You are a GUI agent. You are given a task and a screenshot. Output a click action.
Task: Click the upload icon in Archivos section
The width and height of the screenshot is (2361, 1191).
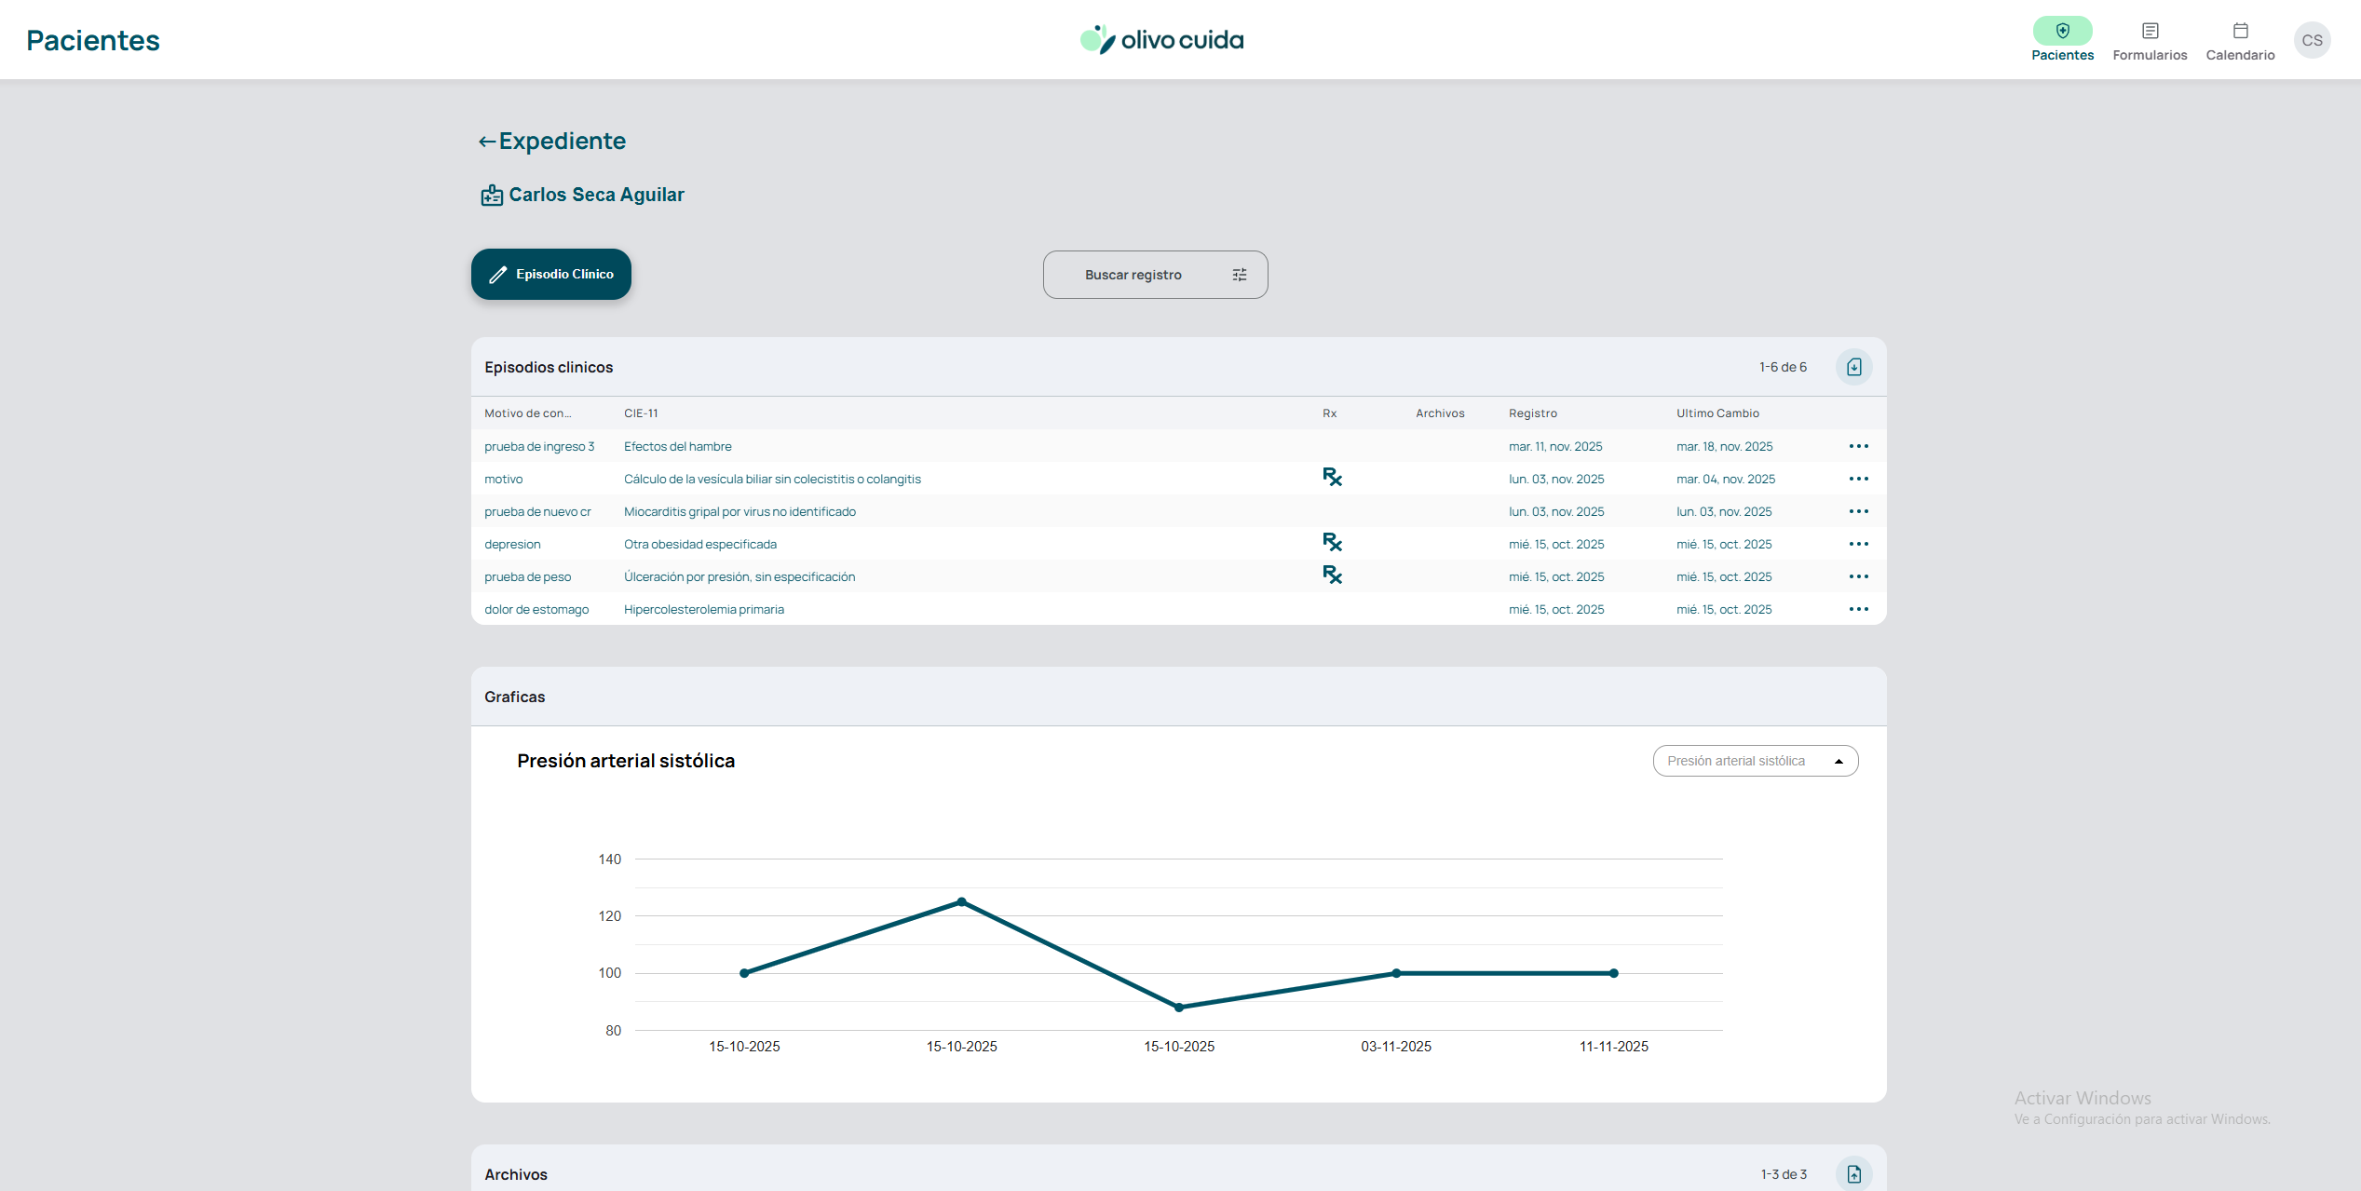tap(1853, 1173)
